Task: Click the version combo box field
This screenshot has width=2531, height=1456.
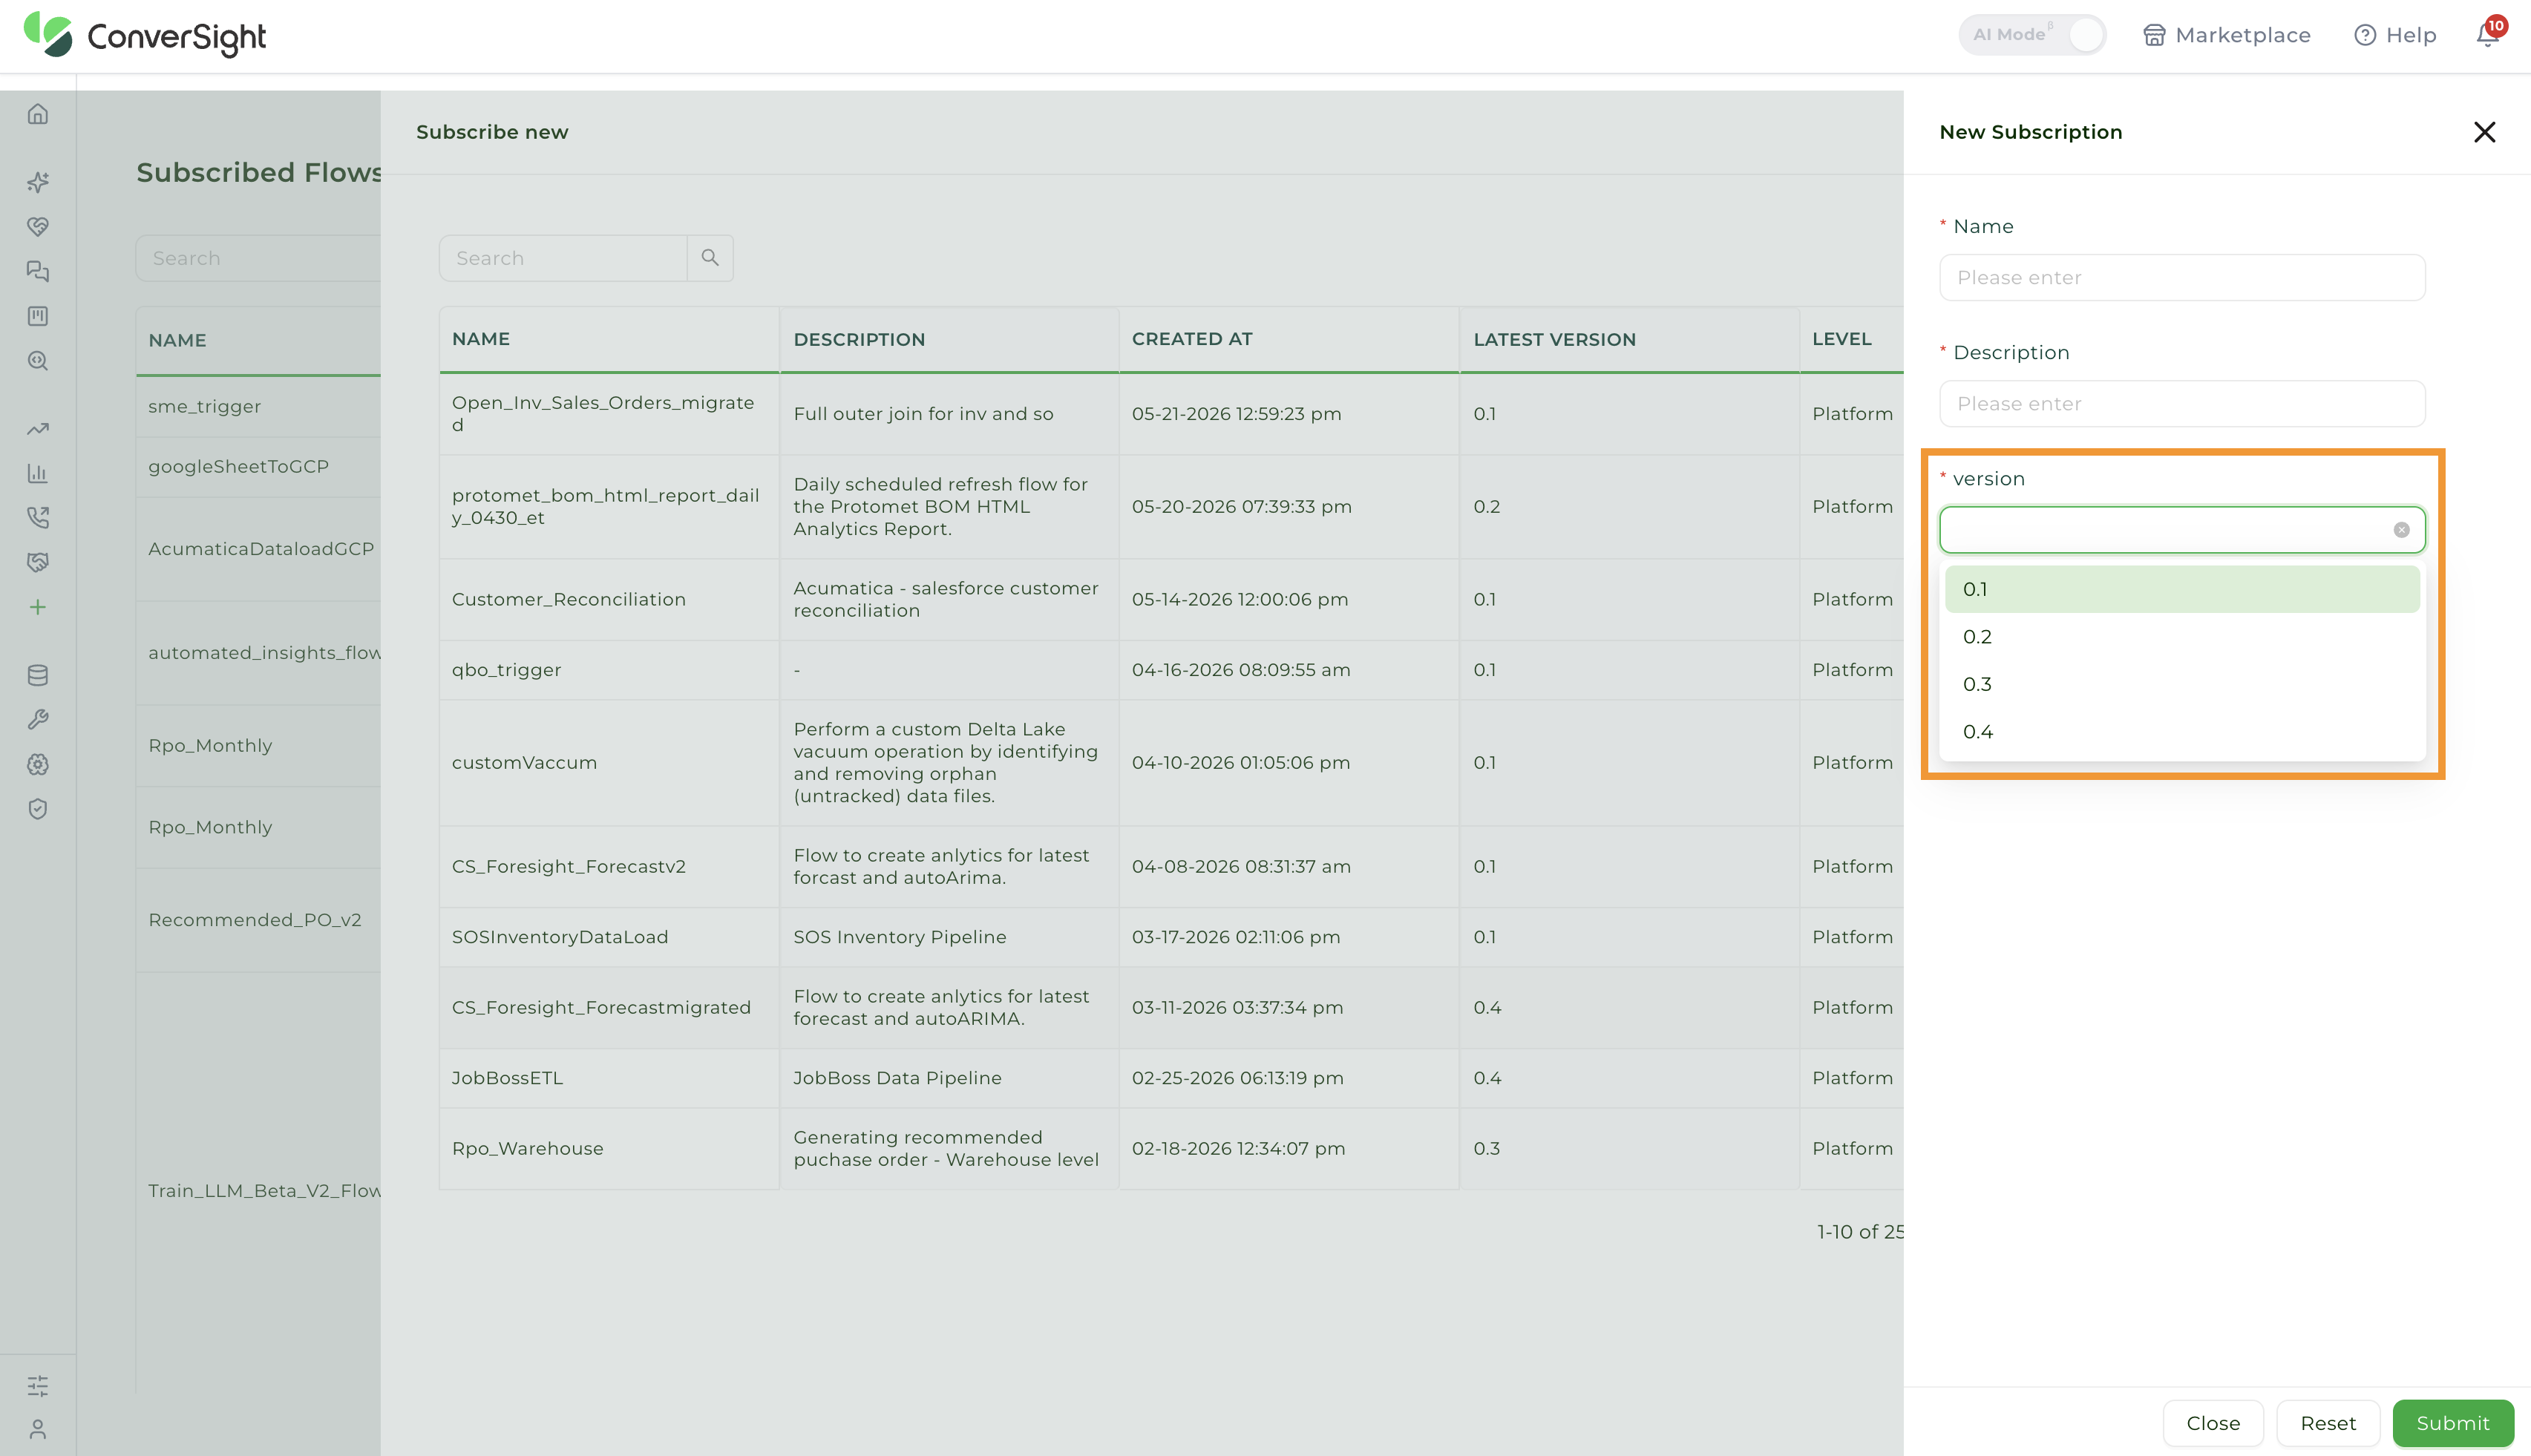Action: [2181, 530]
